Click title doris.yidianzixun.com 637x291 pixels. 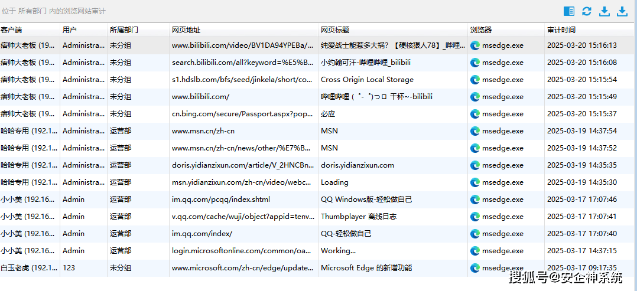[357, 165]
